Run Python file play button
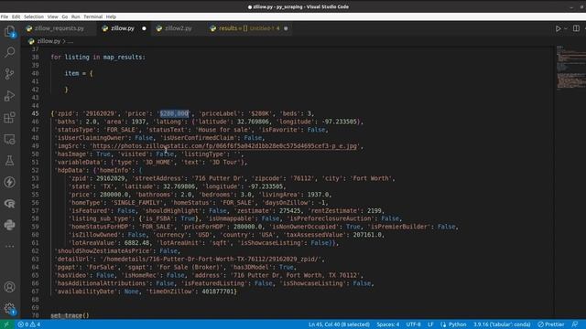This screenshot has width=586, height=329. 558,28
